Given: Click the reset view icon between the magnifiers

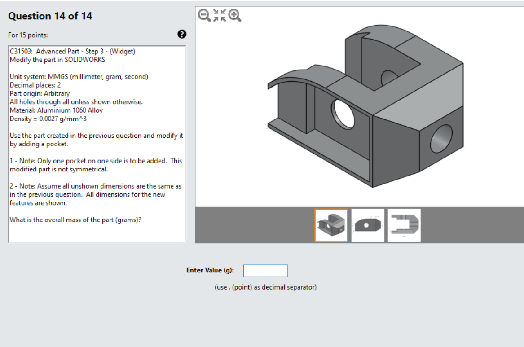Looking at the screenshot, I should pos(219,15).
